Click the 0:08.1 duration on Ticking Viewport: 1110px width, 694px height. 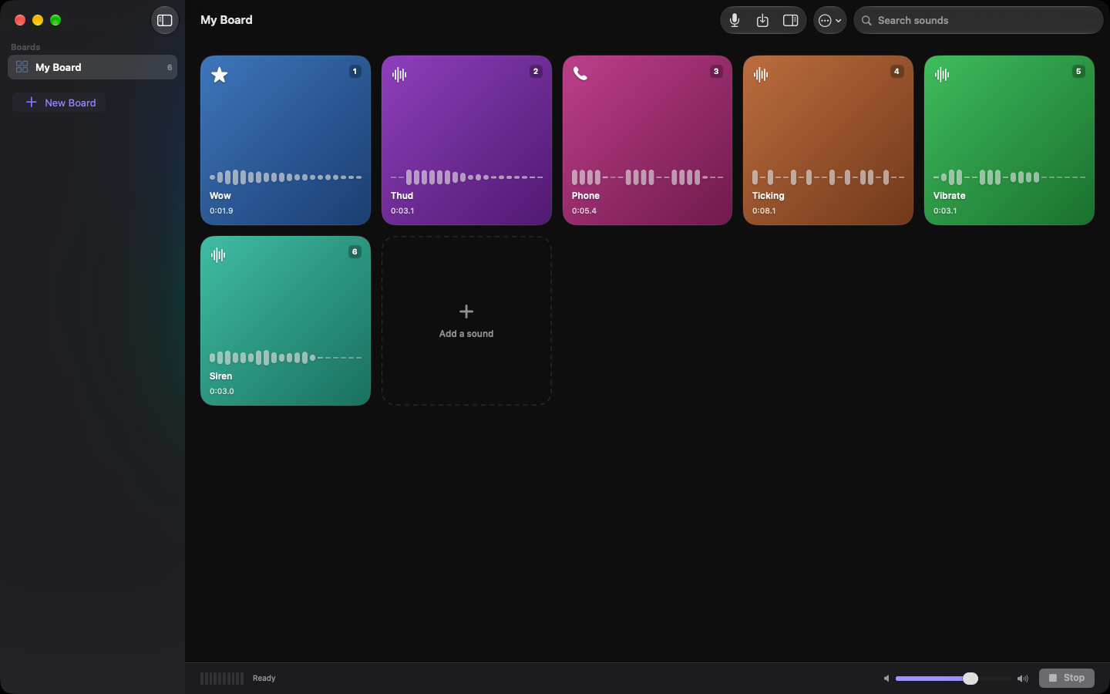coord(764,211)
